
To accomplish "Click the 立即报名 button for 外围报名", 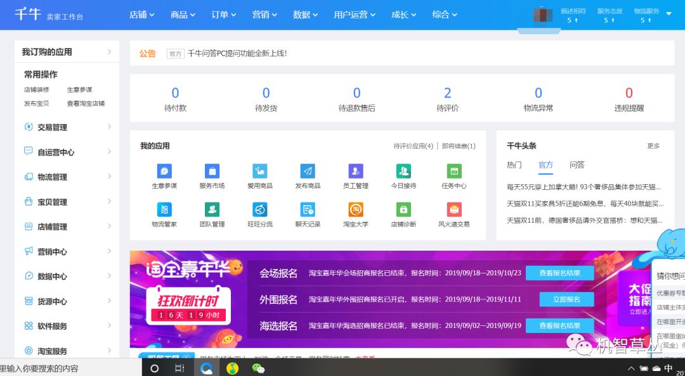I will 566,299.
